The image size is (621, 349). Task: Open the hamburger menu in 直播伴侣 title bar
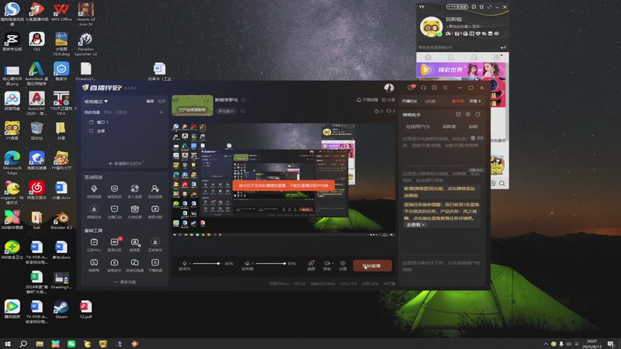click(445, 88)
